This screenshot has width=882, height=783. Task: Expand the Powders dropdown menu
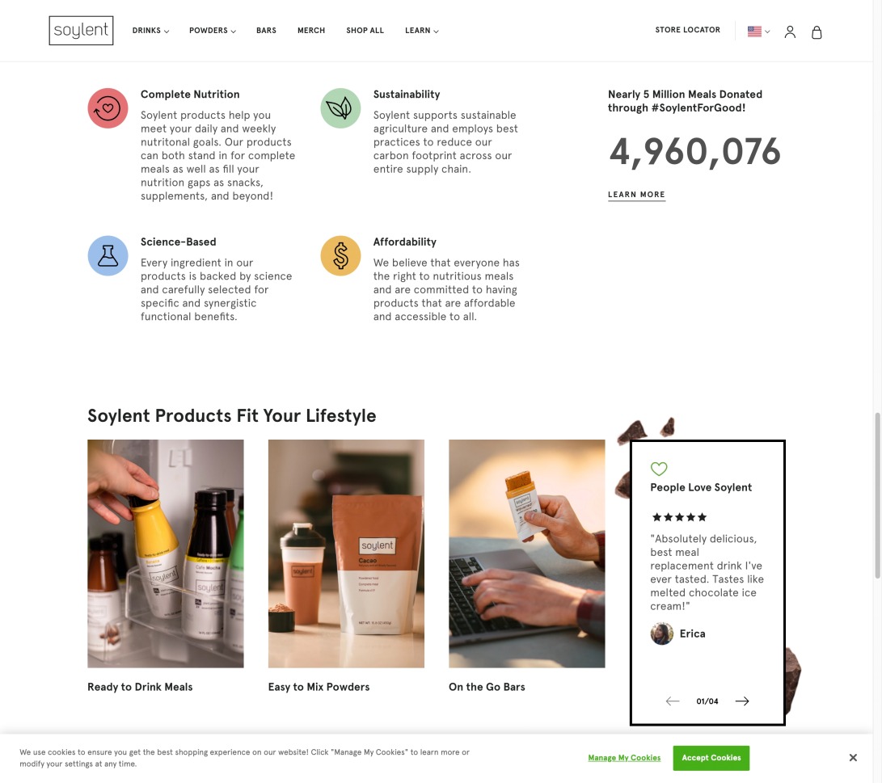coord(212,31)
